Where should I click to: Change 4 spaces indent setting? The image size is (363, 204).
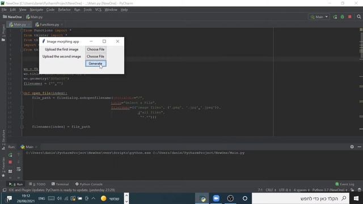(x=301, y=190)
